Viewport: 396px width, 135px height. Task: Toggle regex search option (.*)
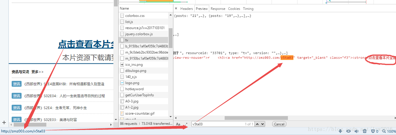tap(186, 124)
